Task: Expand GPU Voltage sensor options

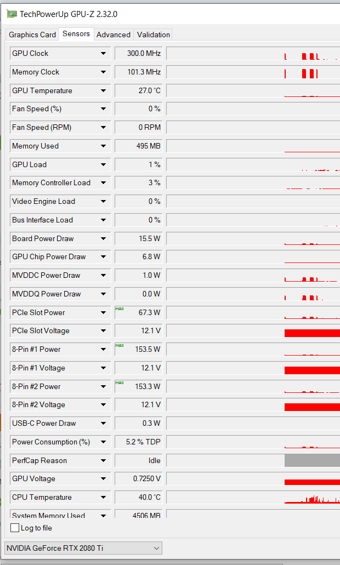Action: pos(103,479)
